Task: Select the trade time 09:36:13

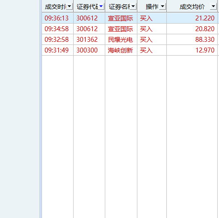Action: point(57,18)
